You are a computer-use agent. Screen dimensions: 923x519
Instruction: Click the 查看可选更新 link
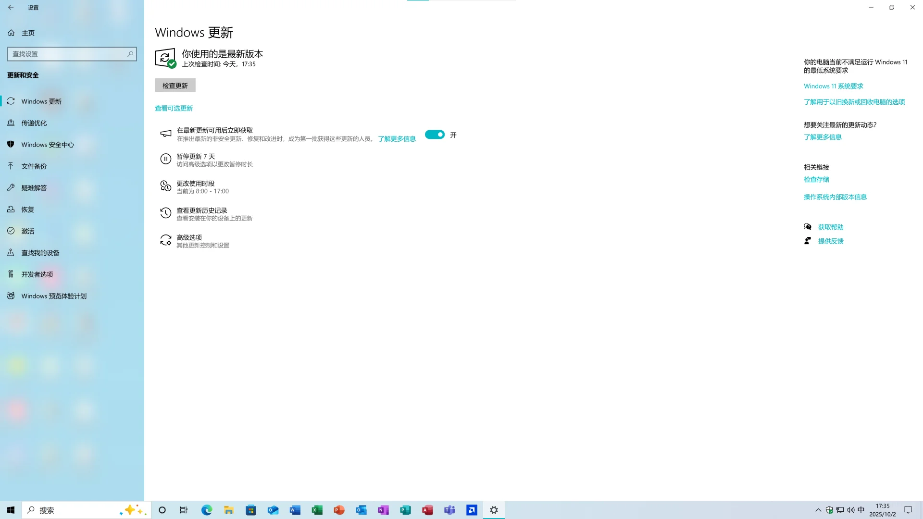click(x=174, y=108)
